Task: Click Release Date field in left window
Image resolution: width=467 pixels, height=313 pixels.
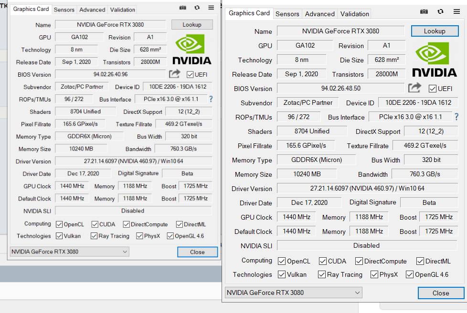Action: point(76,62)
